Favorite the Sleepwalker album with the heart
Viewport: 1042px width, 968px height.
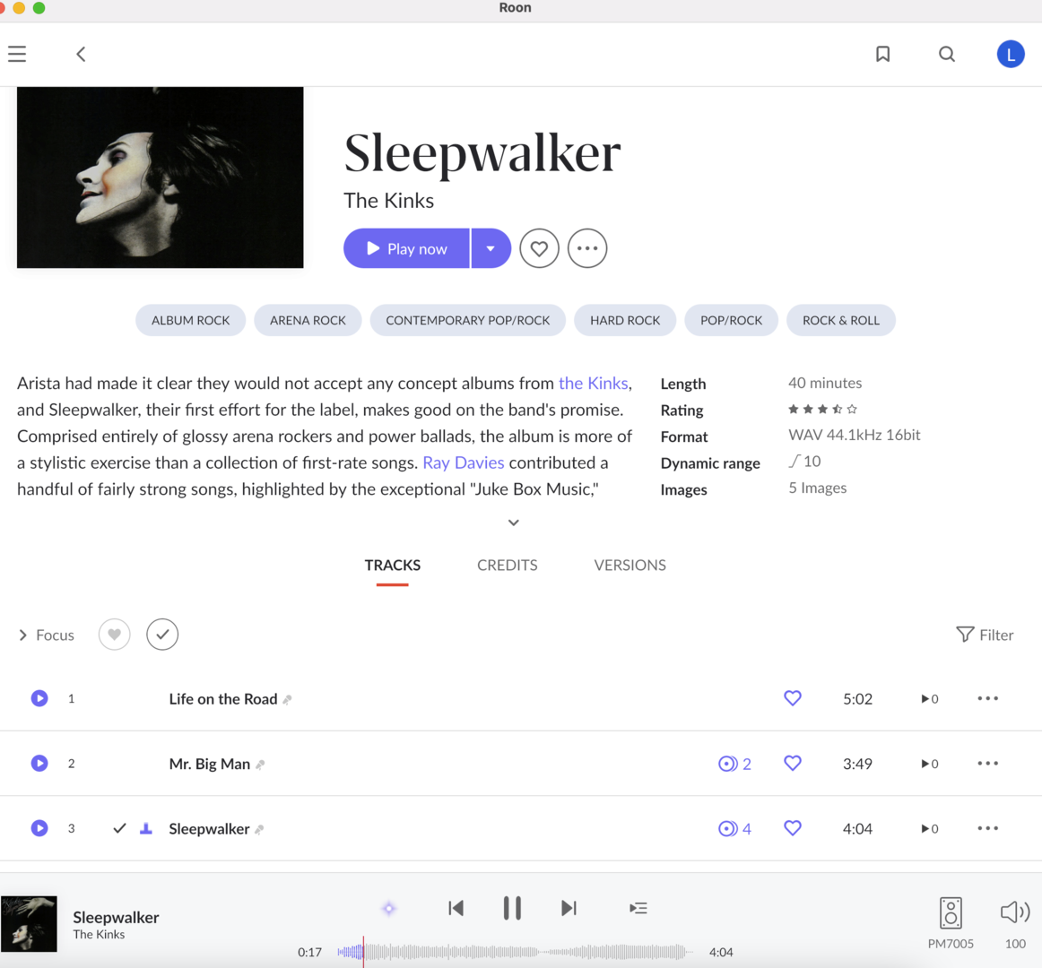539,248
